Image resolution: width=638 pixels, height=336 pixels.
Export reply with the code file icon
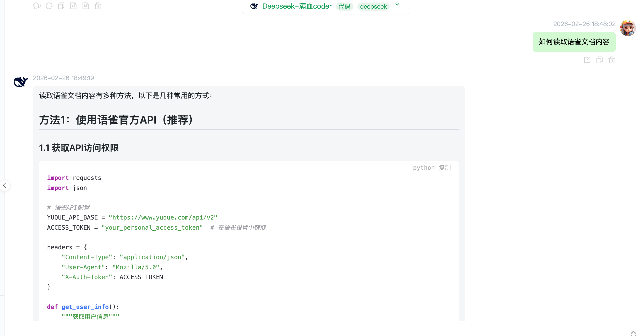click(x=73, y=6)
